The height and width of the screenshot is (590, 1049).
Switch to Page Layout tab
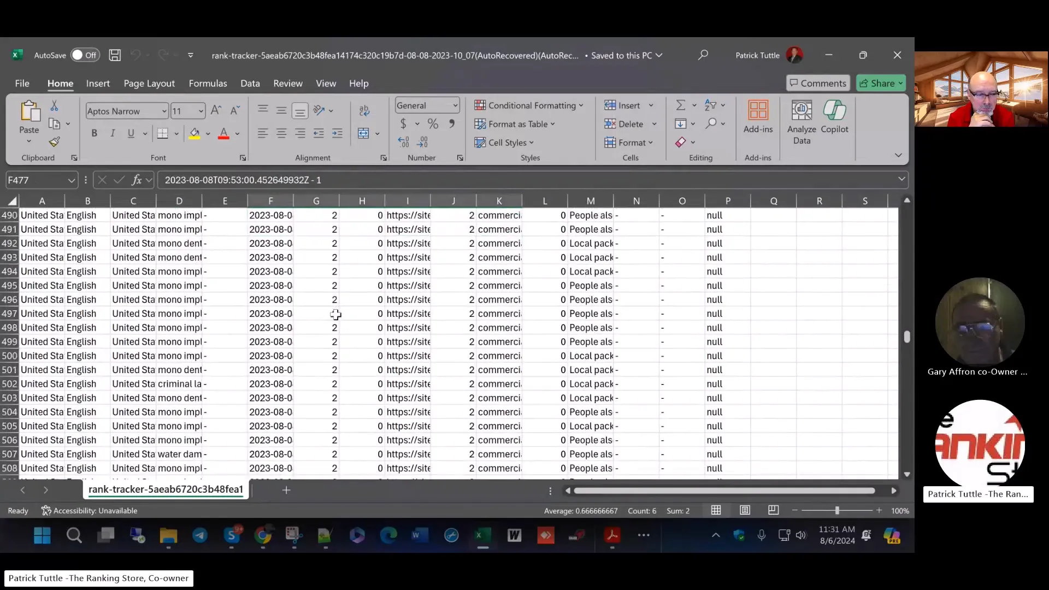click(149, 83)
